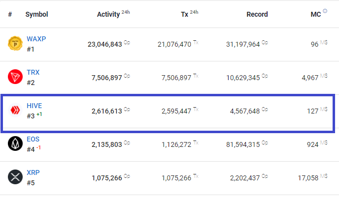Open the XRP symbol link
Screen dimensions: 339x199
33,172
